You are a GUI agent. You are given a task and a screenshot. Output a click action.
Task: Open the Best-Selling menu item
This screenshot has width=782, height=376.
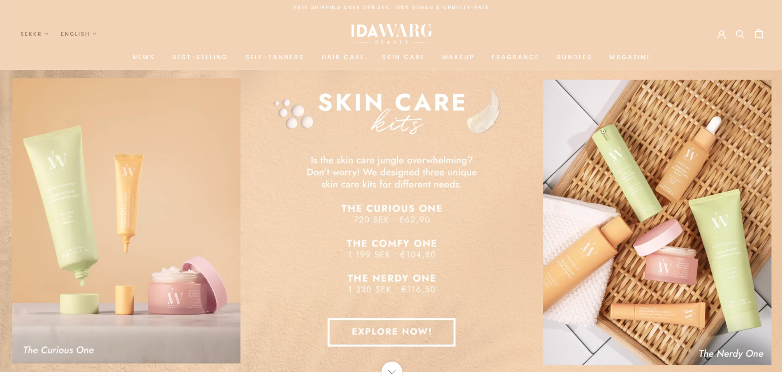click(200, 57)
